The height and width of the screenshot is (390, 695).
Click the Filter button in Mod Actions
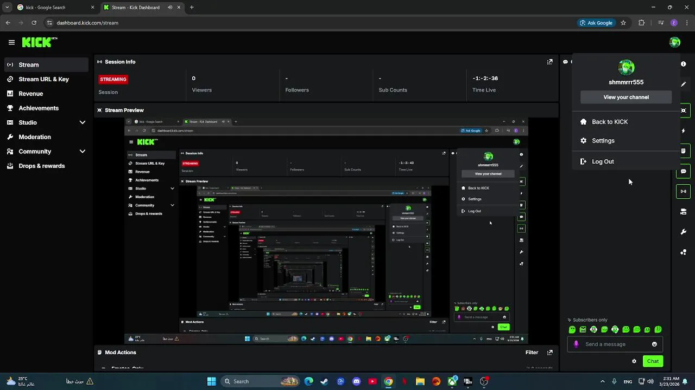click(532, 352)
